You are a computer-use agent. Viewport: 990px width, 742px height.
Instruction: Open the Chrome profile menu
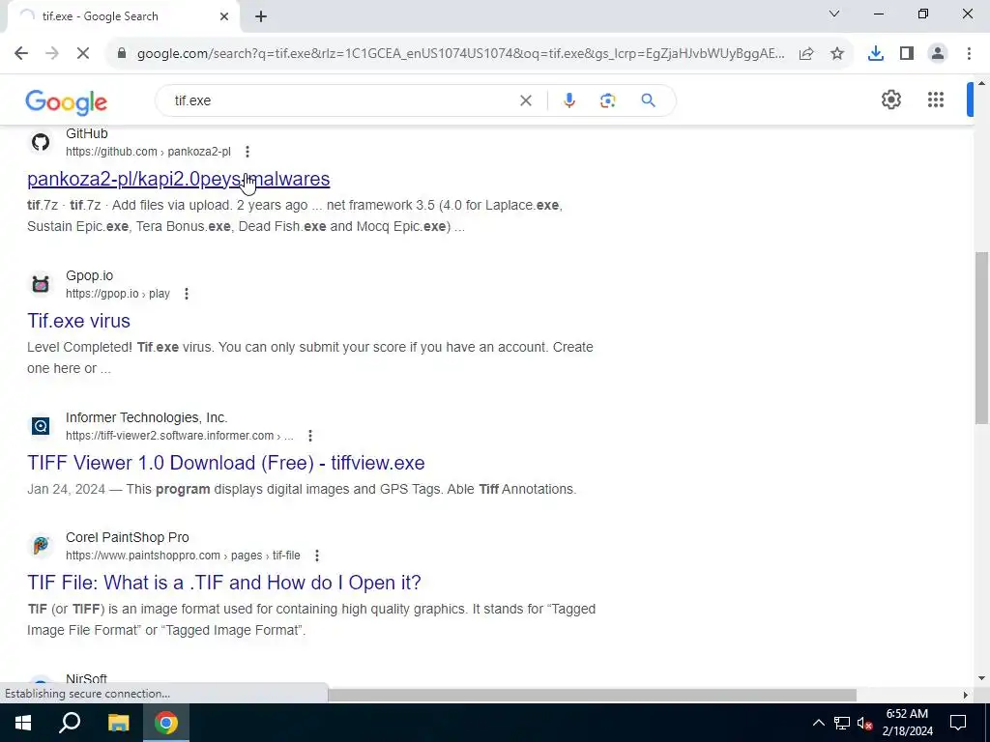938,54
